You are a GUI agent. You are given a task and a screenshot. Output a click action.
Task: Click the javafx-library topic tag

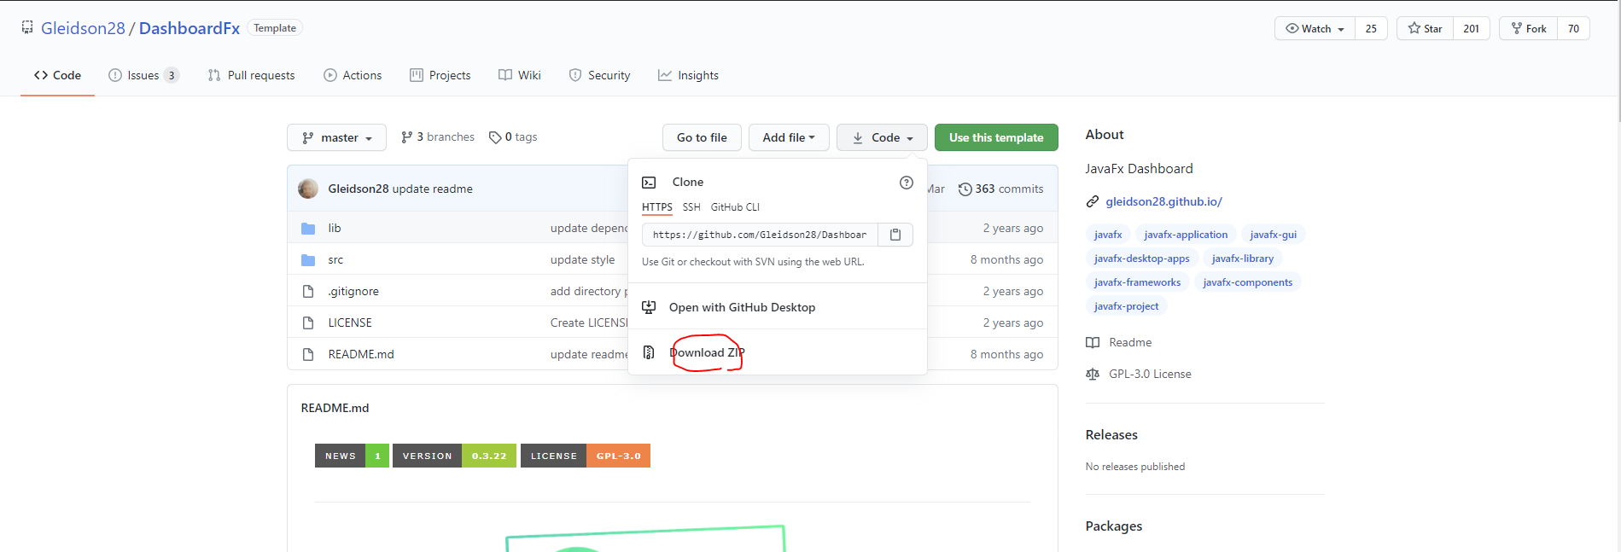point(1242,259)
